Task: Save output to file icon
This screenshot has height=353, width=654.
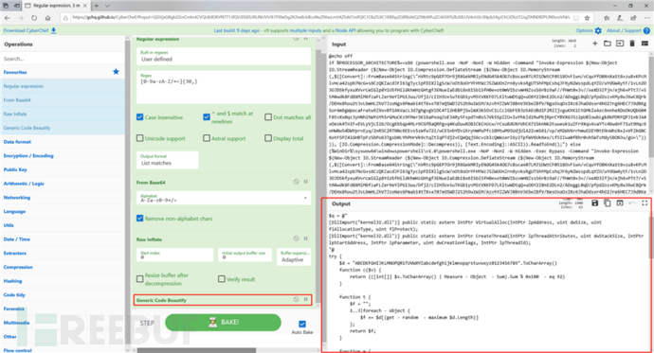Action: 595,203
